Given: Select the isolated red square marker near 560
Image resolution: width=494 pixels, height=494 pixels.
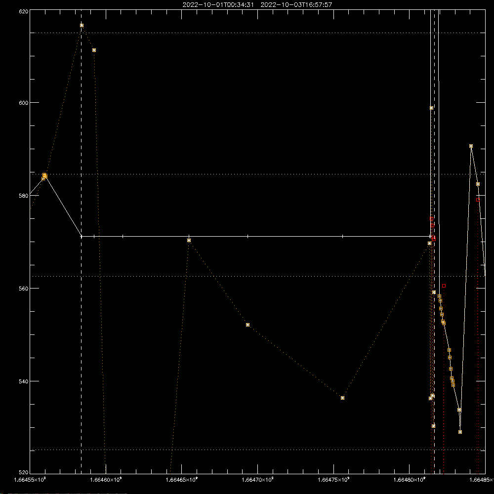Looking at the screenshot, I should point(444,286).
